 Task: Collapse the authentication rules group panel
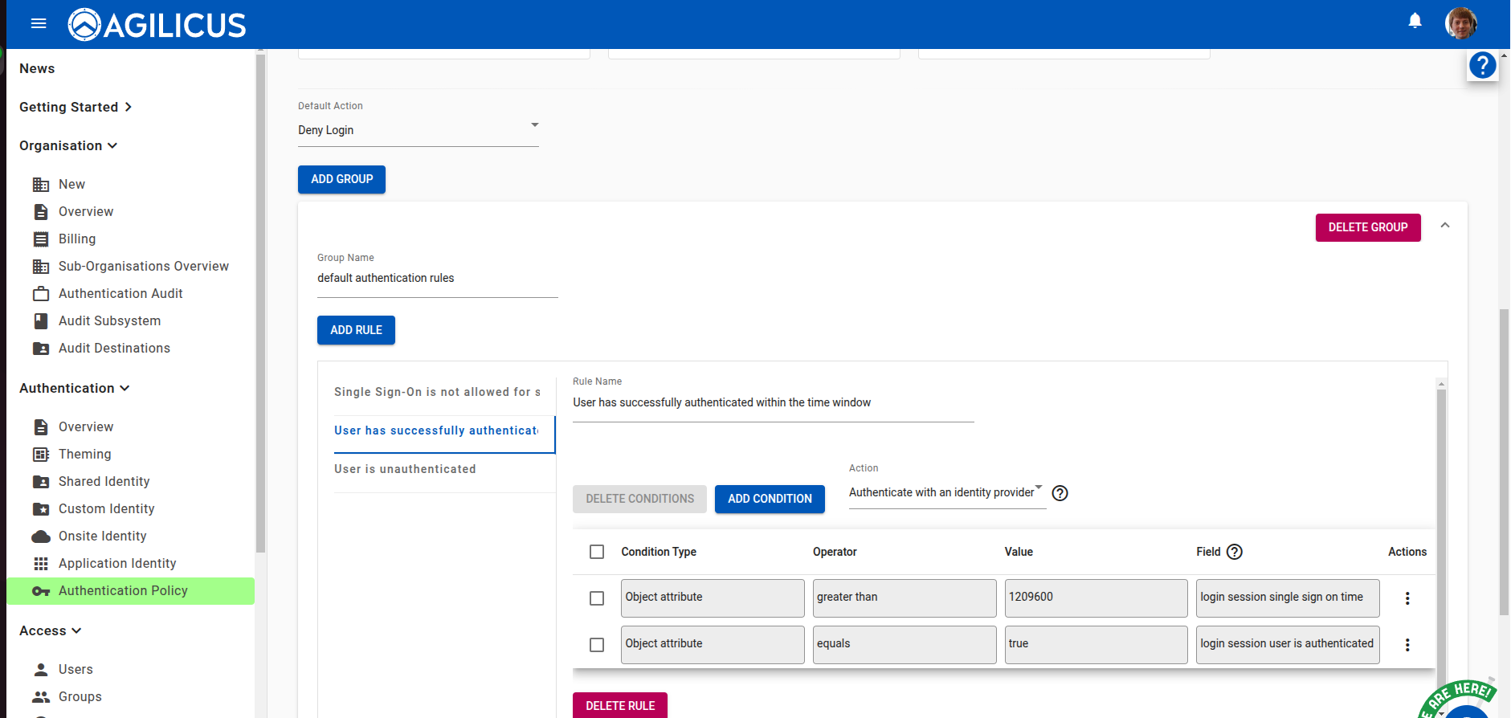[1444, 226]
